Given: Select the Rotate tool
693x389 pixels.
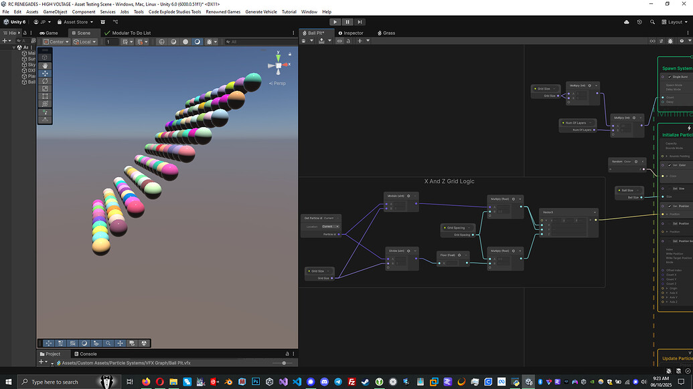Looking at the screenshot, I should [44, 82].
